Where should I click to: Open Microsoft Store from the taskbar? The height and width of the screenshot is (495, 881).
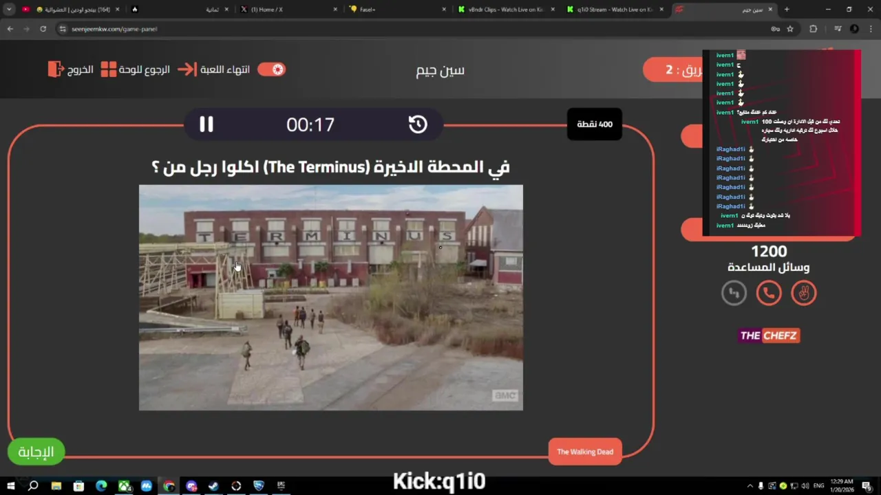79,486
